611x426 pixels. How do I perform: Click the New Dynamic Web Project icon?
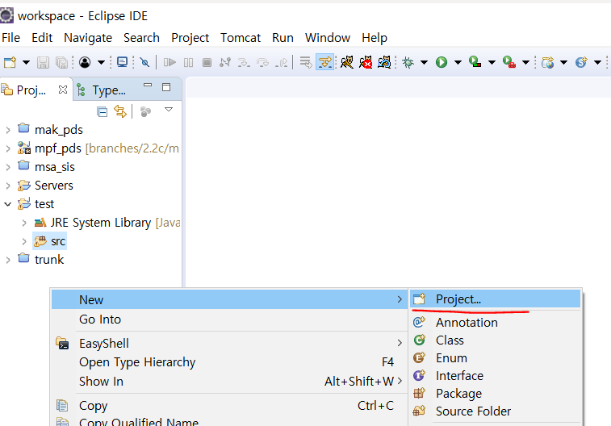tap(547, 62)
